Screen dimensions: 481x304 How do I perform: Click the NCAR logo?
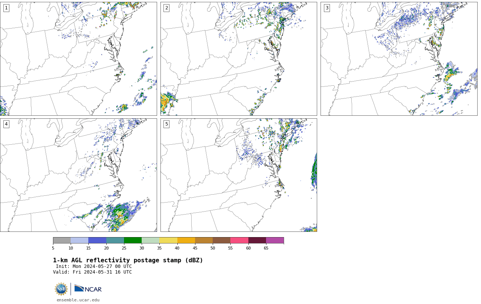click(88, 289)
